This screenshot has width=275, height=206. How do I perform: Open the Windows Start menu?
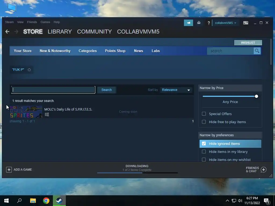pos(6,201)
